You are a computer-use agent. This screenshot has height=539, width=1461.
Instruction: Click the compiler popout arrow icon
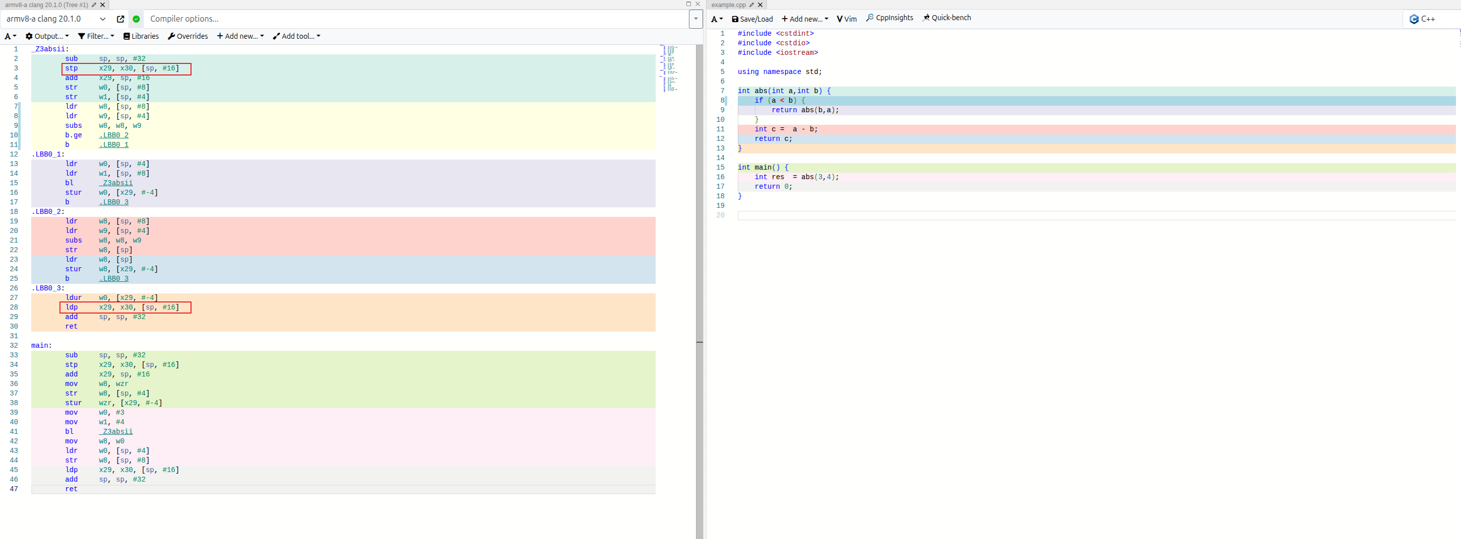[x=120, y=19]
